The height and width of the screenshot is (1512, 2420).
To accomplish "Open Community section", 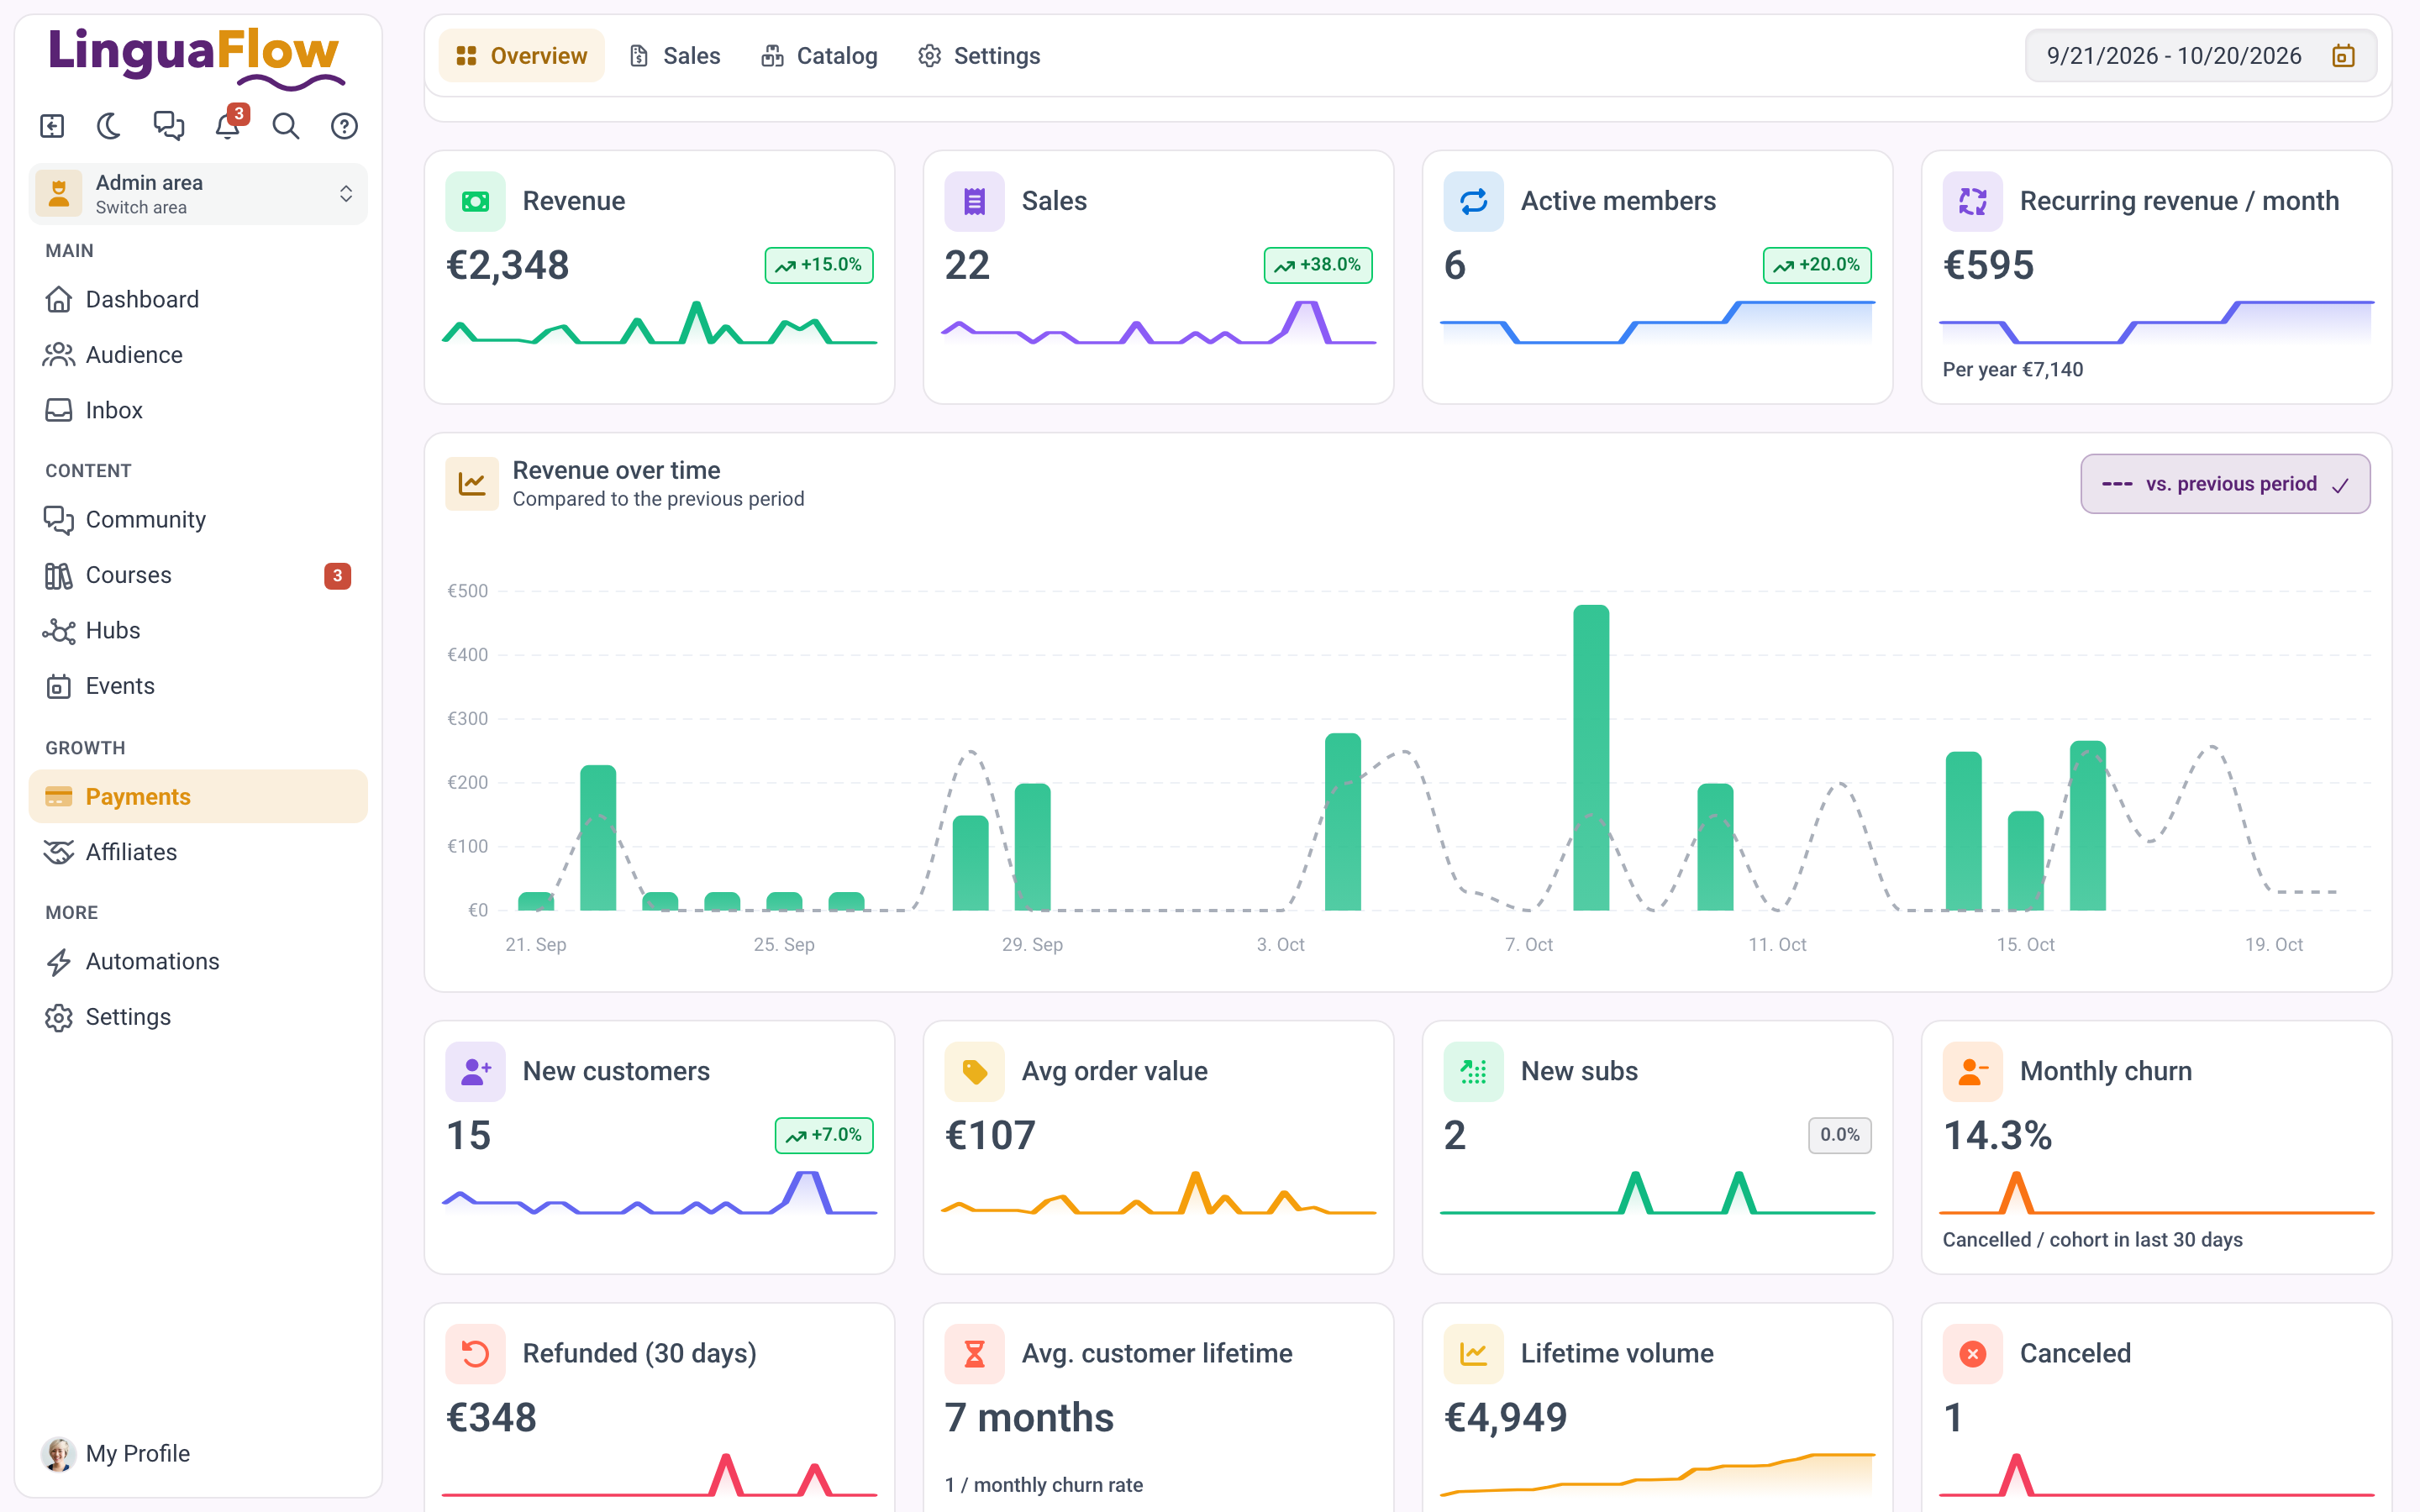I will (x=198, y=519).
